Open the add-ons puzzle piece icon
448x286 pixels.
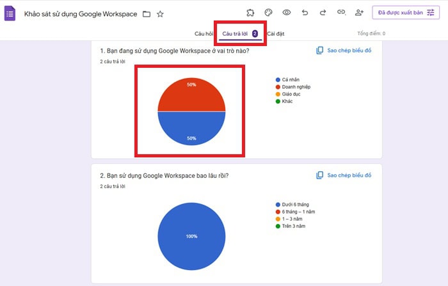pyautogui.click(x=250, y=13)
